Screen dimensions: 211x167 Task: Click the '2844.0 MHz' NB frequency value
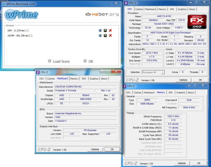click(x=189, y=107)
